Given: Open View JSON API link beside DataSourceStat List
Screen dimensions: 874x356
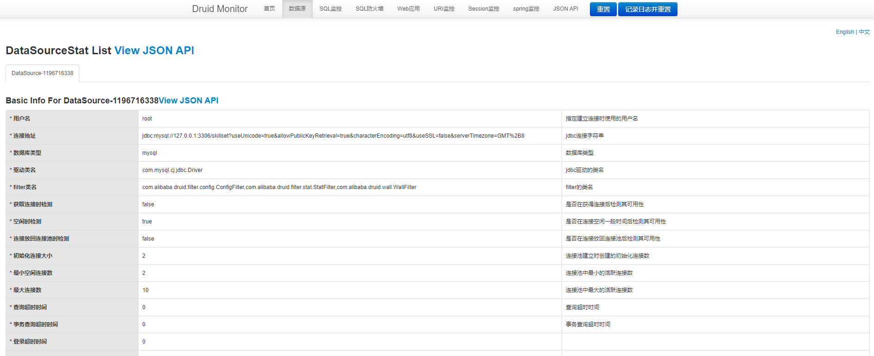Looking at the screenshot, I should click(x=154, y=51).
